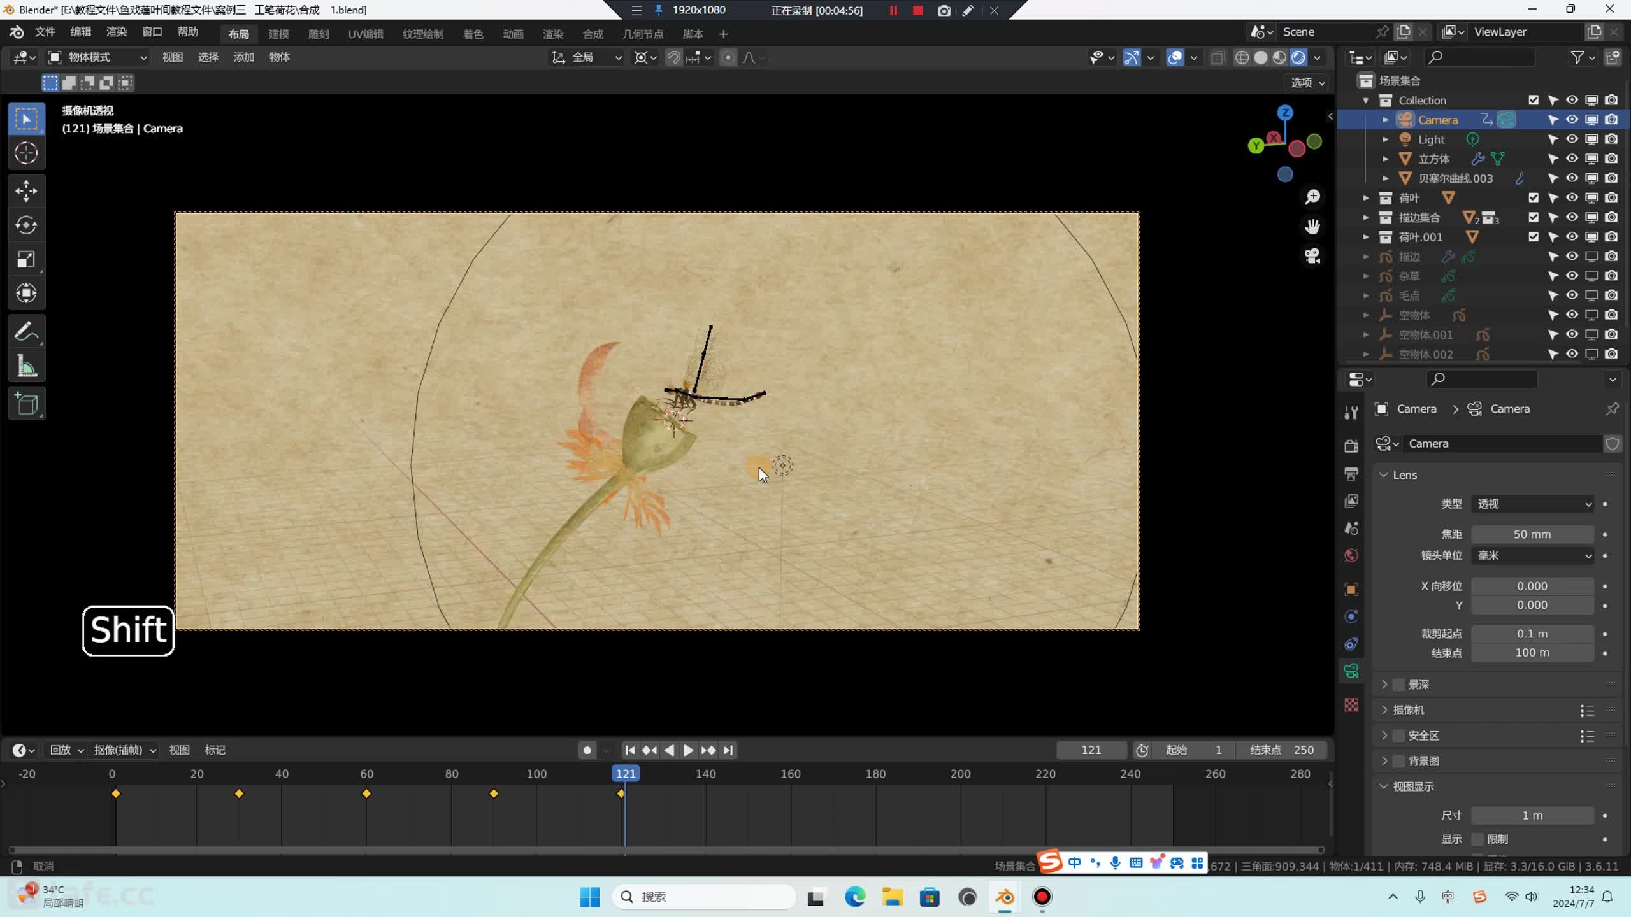Open the Tool properties tab
The height and width of the screenshot is (917, 1631).
pyautogui.click(x=1351, y=412)
